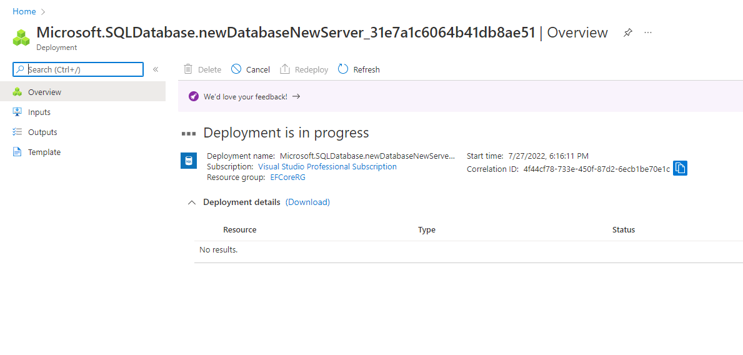
Task: Refresh the deployment overview
Action: tap(359, 69)
